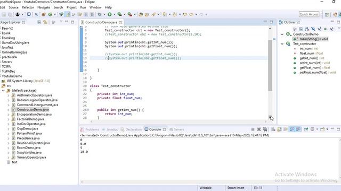Screen dimensions: 341x191
Task: Click the editor horizontal scrollbar track
Action: 178,121
